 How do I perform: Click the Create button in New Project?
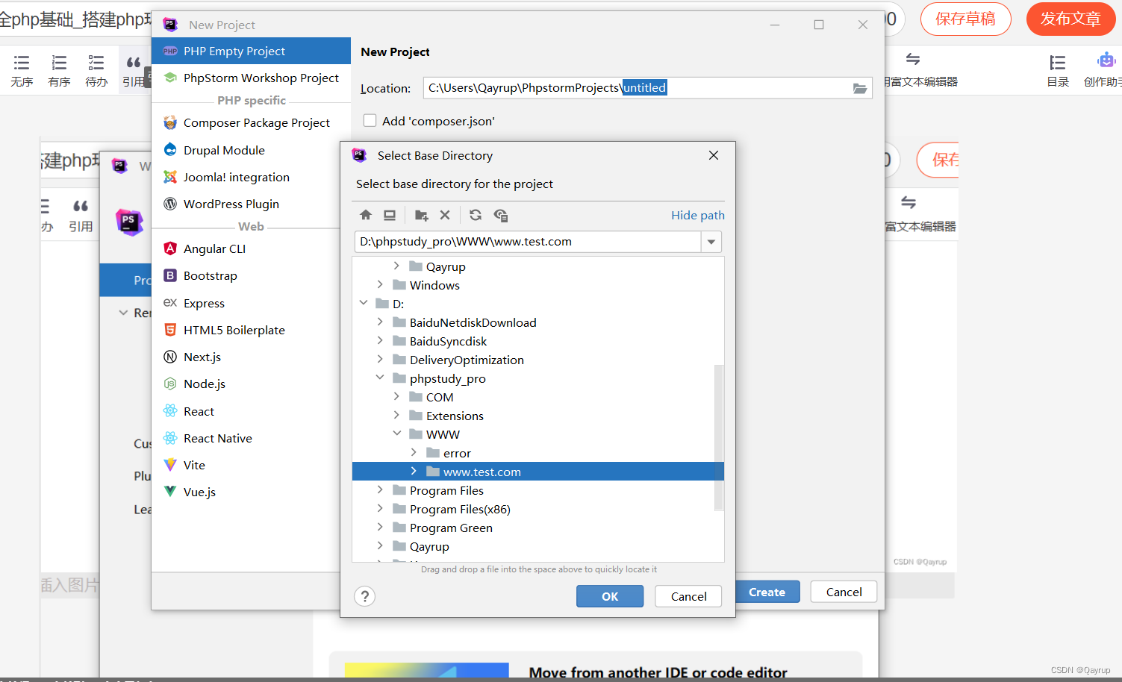point(767,592)
